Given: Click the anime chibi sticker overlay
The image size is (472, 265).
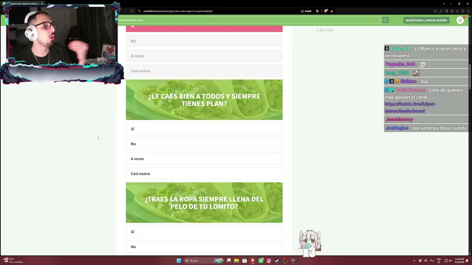Looking at the screenshot, I should [310, 243].
